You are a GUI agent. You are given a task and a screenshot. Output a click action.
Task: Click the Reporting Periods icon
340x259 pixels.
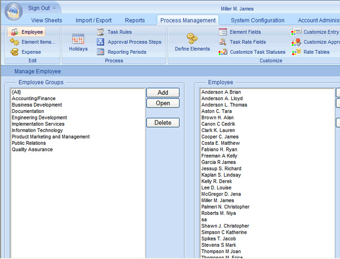point(100,52)
